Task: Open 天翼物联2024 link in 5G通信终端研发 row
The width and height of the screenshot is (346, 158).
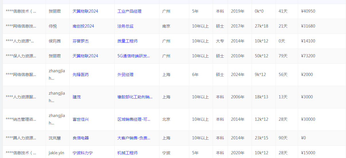Action: pyautogui.click(x=85, y=56)
